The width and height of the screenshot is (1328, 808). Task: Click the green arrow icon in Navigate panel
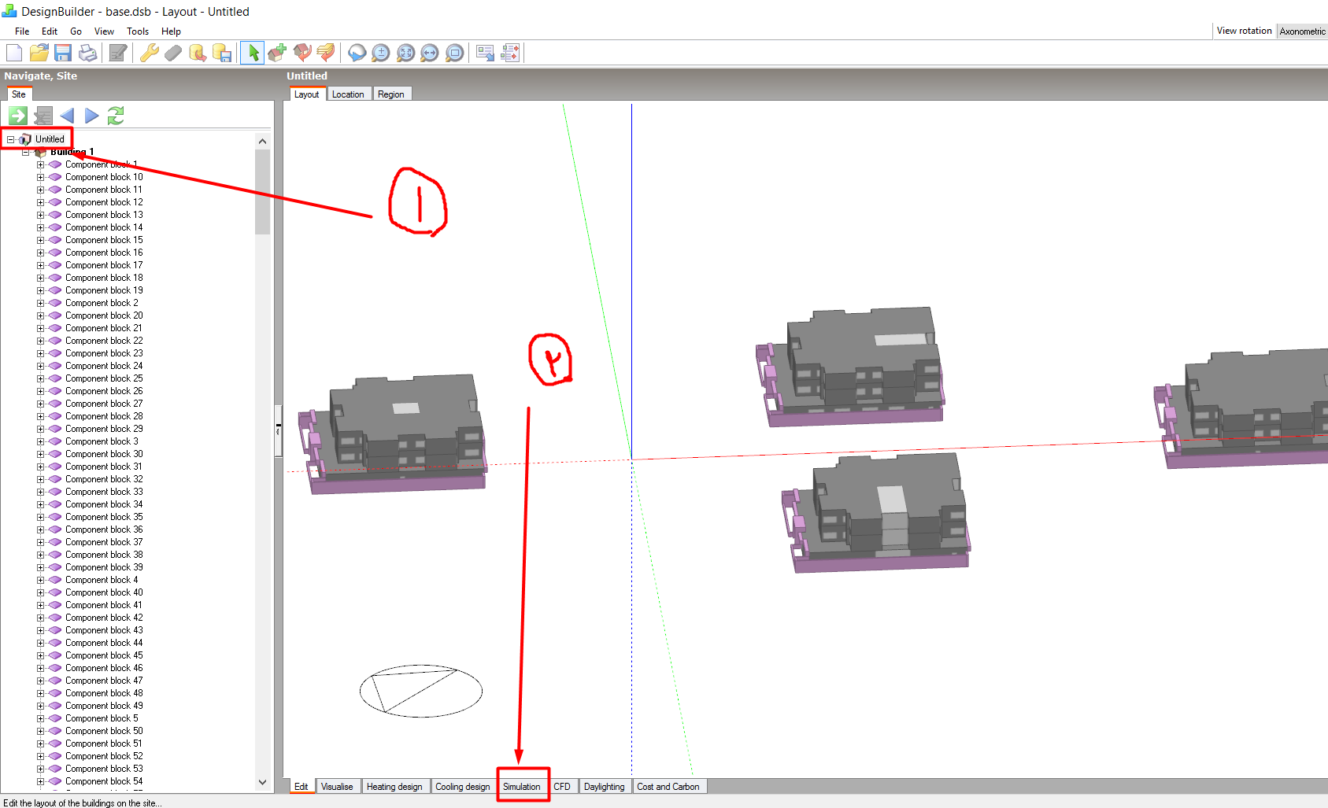18,116
